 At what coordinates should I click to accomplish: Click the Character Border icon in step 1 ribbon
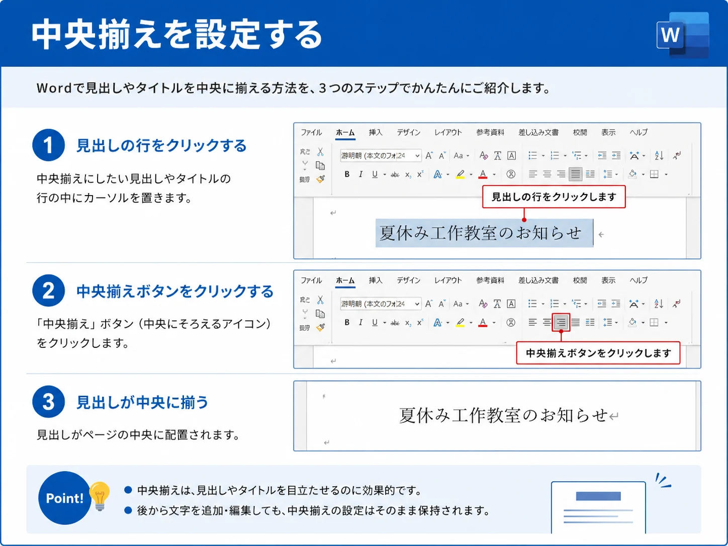tap(511, 156)
